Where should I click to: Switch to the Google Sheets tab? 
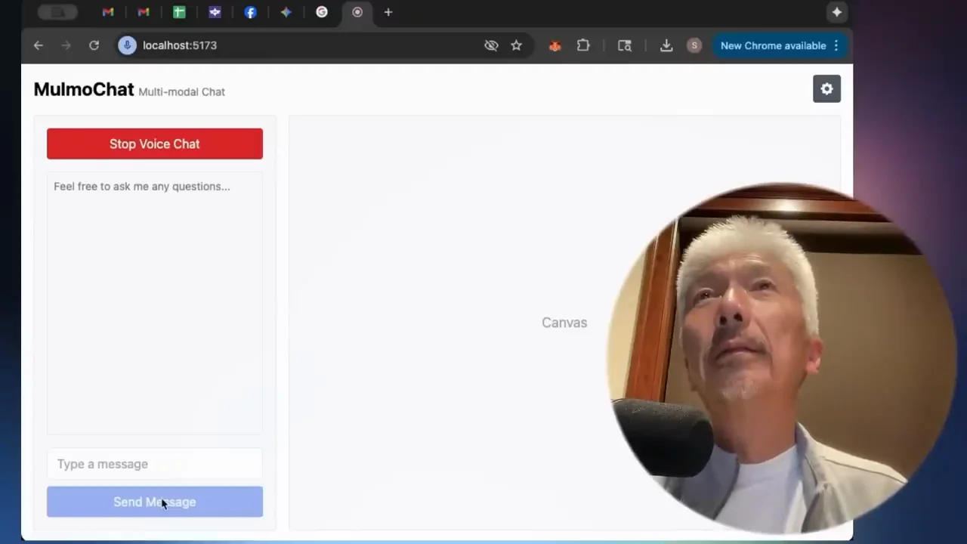pyautogui.click(x=179, y=12)
